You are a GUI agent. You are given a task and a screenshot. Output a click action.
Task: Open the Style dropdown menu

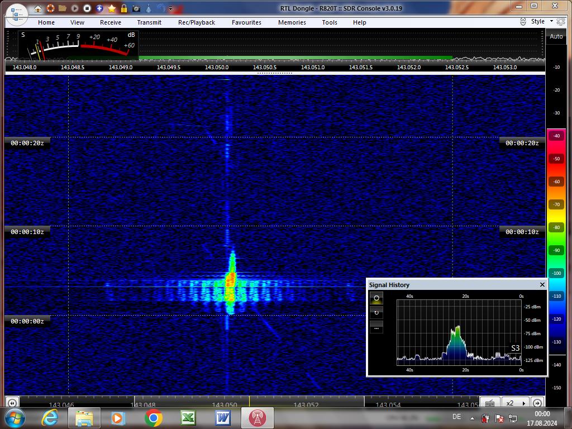[542, 21]
